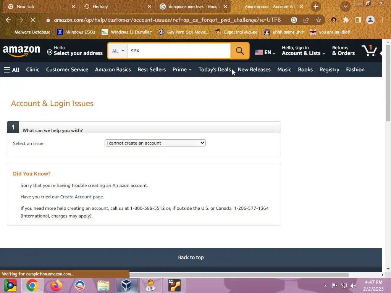The image size is (391, 293).
Task: Open Chrome's three-dot menu
Action: (383, 20)
